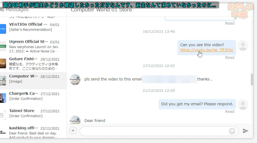Click user avatar next to video message
Viewport: 257px width, 143px height.
pos(243,45)
